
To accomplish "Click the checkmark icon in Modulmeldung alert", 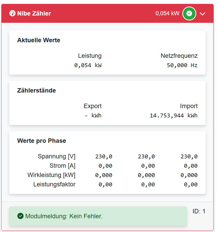I will click(x=20, y=216).
